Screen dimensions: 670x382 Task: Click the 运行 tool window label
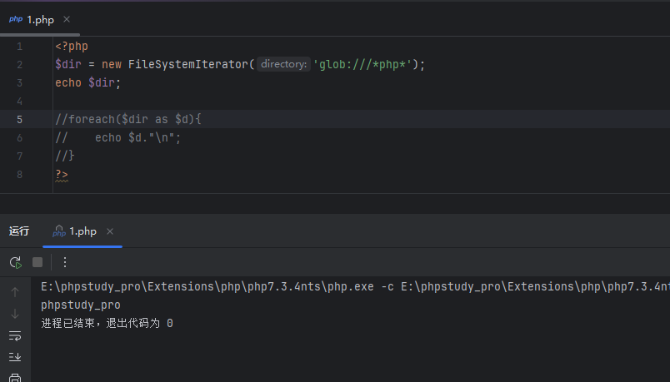coord(19,231)
